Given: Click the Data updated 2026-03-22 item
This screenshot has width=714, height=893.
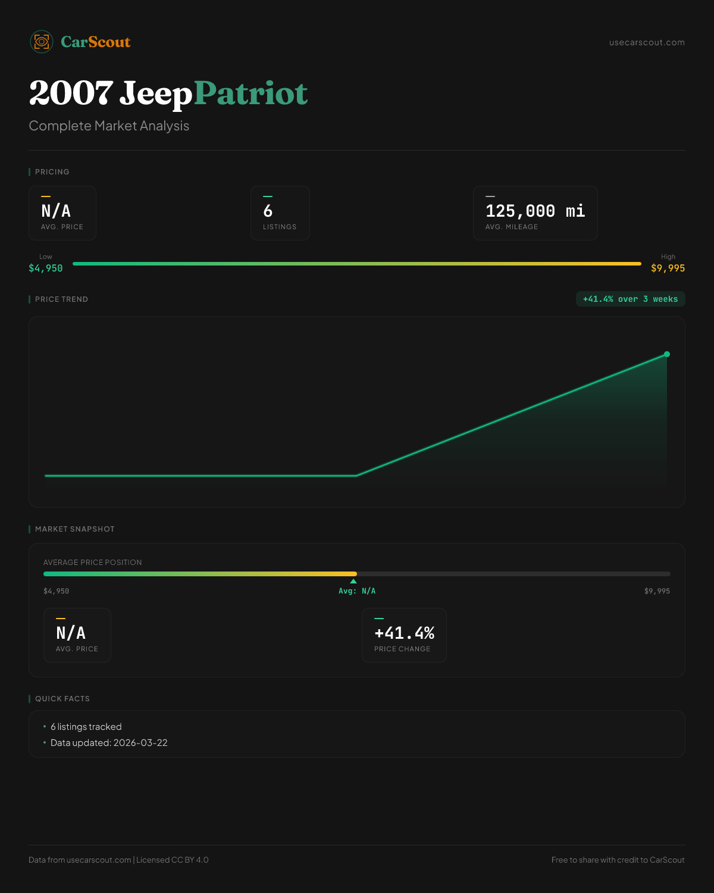Looking at the screenshot, I should click(x=109, y=743).
